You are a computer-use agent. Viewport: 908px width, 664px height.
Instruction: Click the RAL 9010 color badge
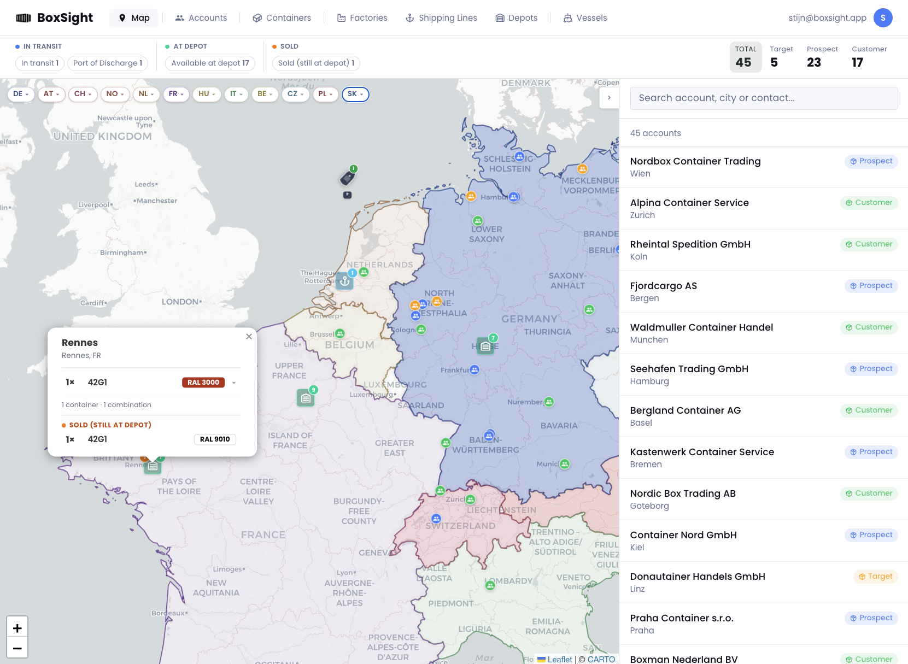tap(215, 439)
